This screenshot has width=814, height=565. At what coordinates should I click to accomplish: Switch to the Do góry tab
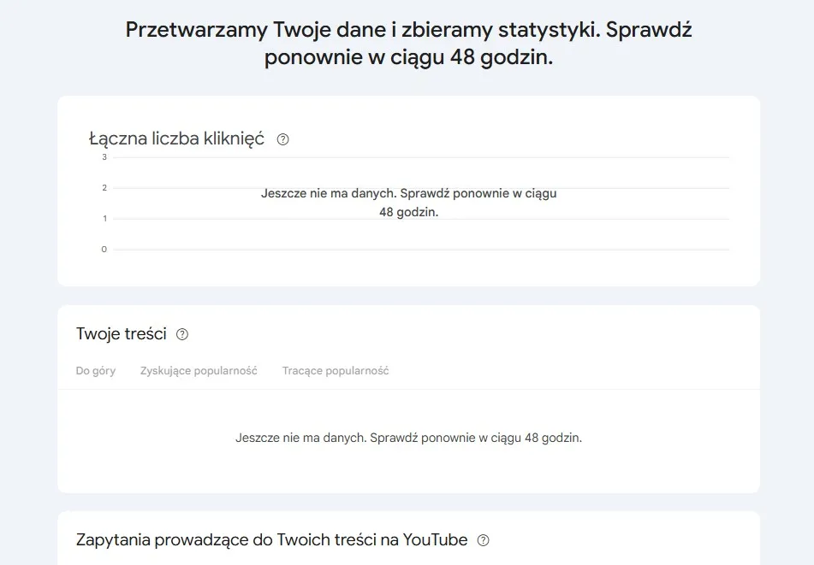96,371
